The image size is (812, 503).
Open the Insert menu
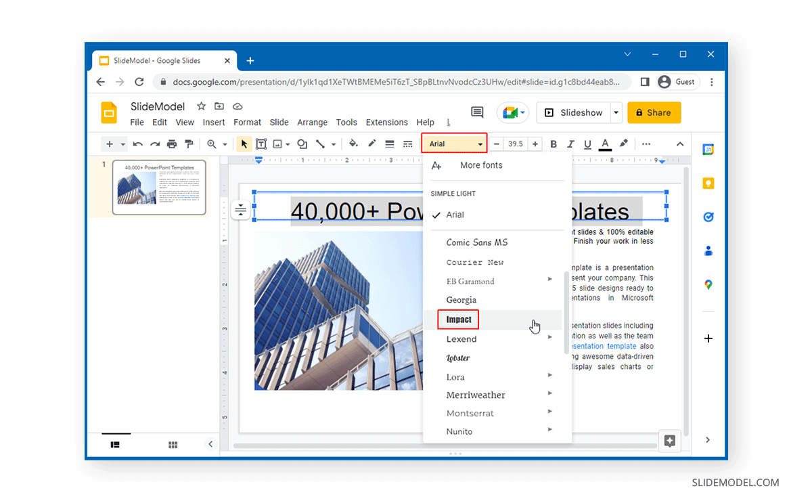pos(214,123)
